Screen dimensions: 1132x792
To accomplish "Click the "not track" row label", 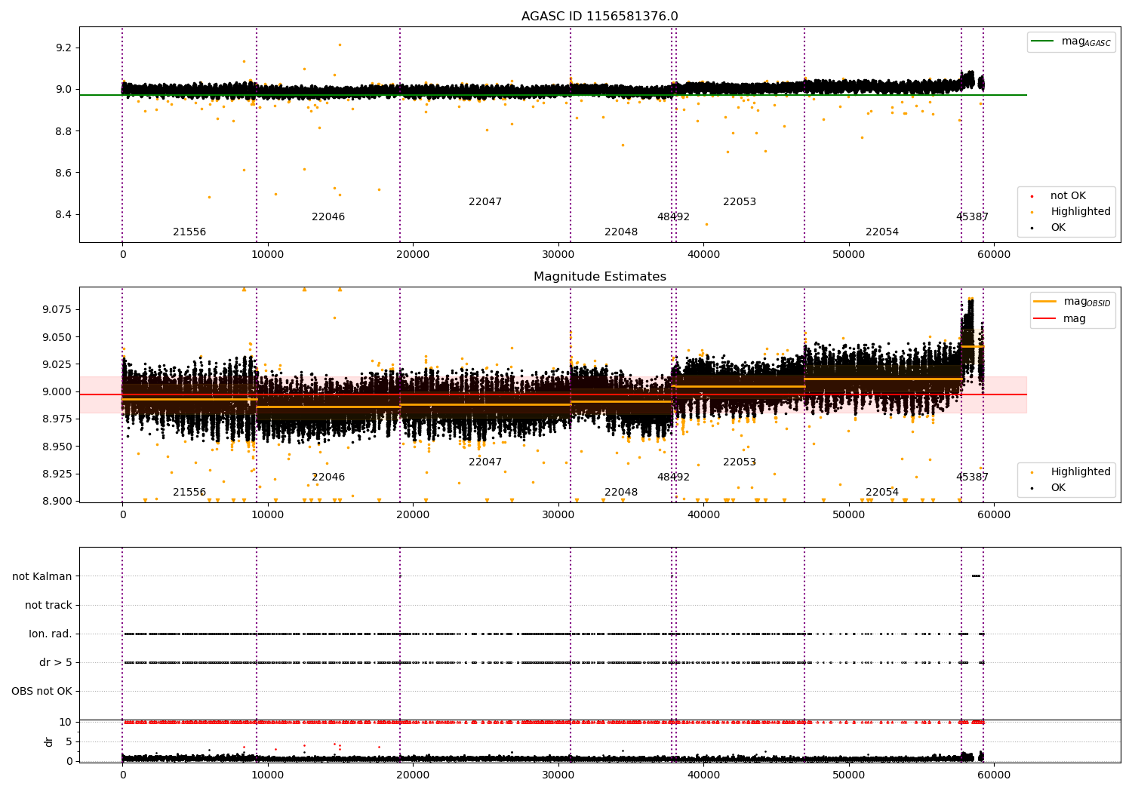I will [48, 606].
